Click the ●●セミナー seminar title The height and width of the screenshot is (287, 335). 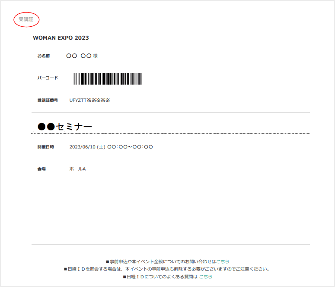coord(65,126)
